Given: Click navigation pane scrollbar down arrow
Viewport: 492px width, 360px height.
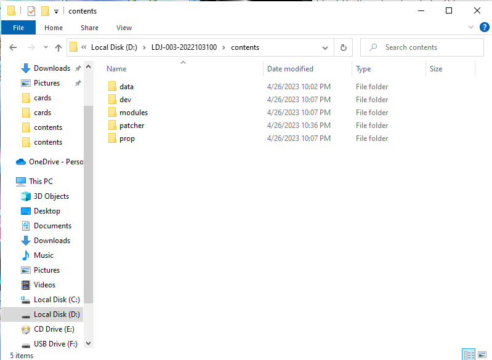Looking at the screenshot, I should click(x=89, y=343).
